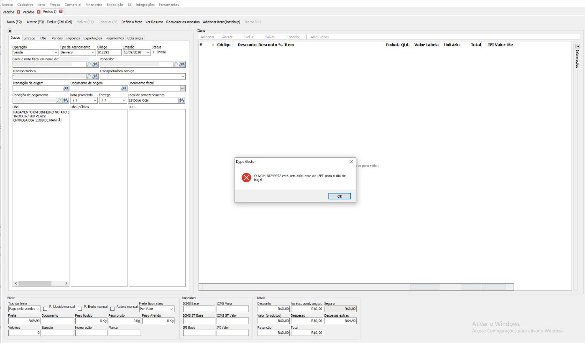Open the Integrações menu
This screenshot has width=585, height=343.
click(x=145, y=5)
